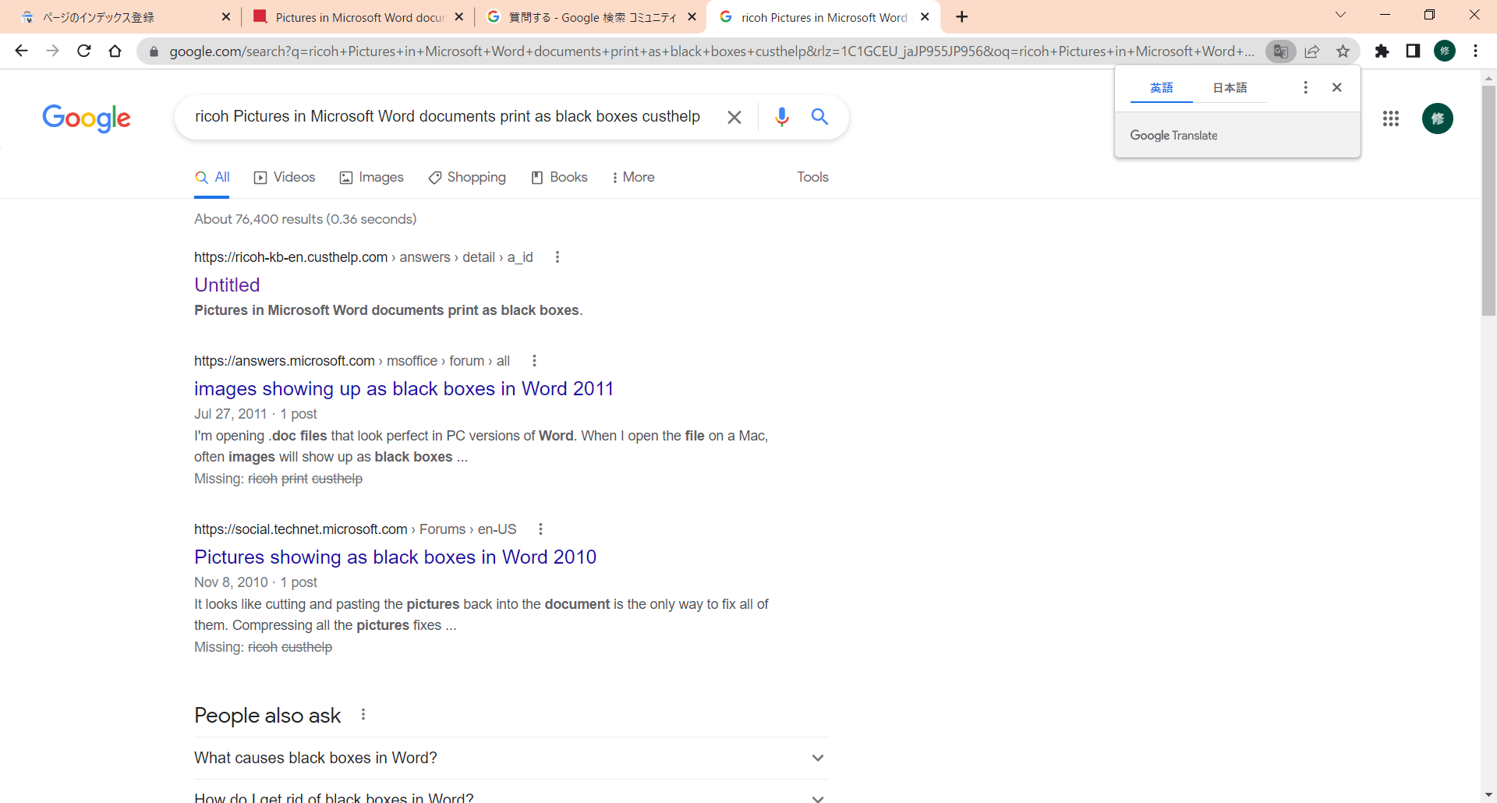The height and width of the screenshot is (803, 1497).
Task: Open People also ask options menu
Action: [363, 714]
